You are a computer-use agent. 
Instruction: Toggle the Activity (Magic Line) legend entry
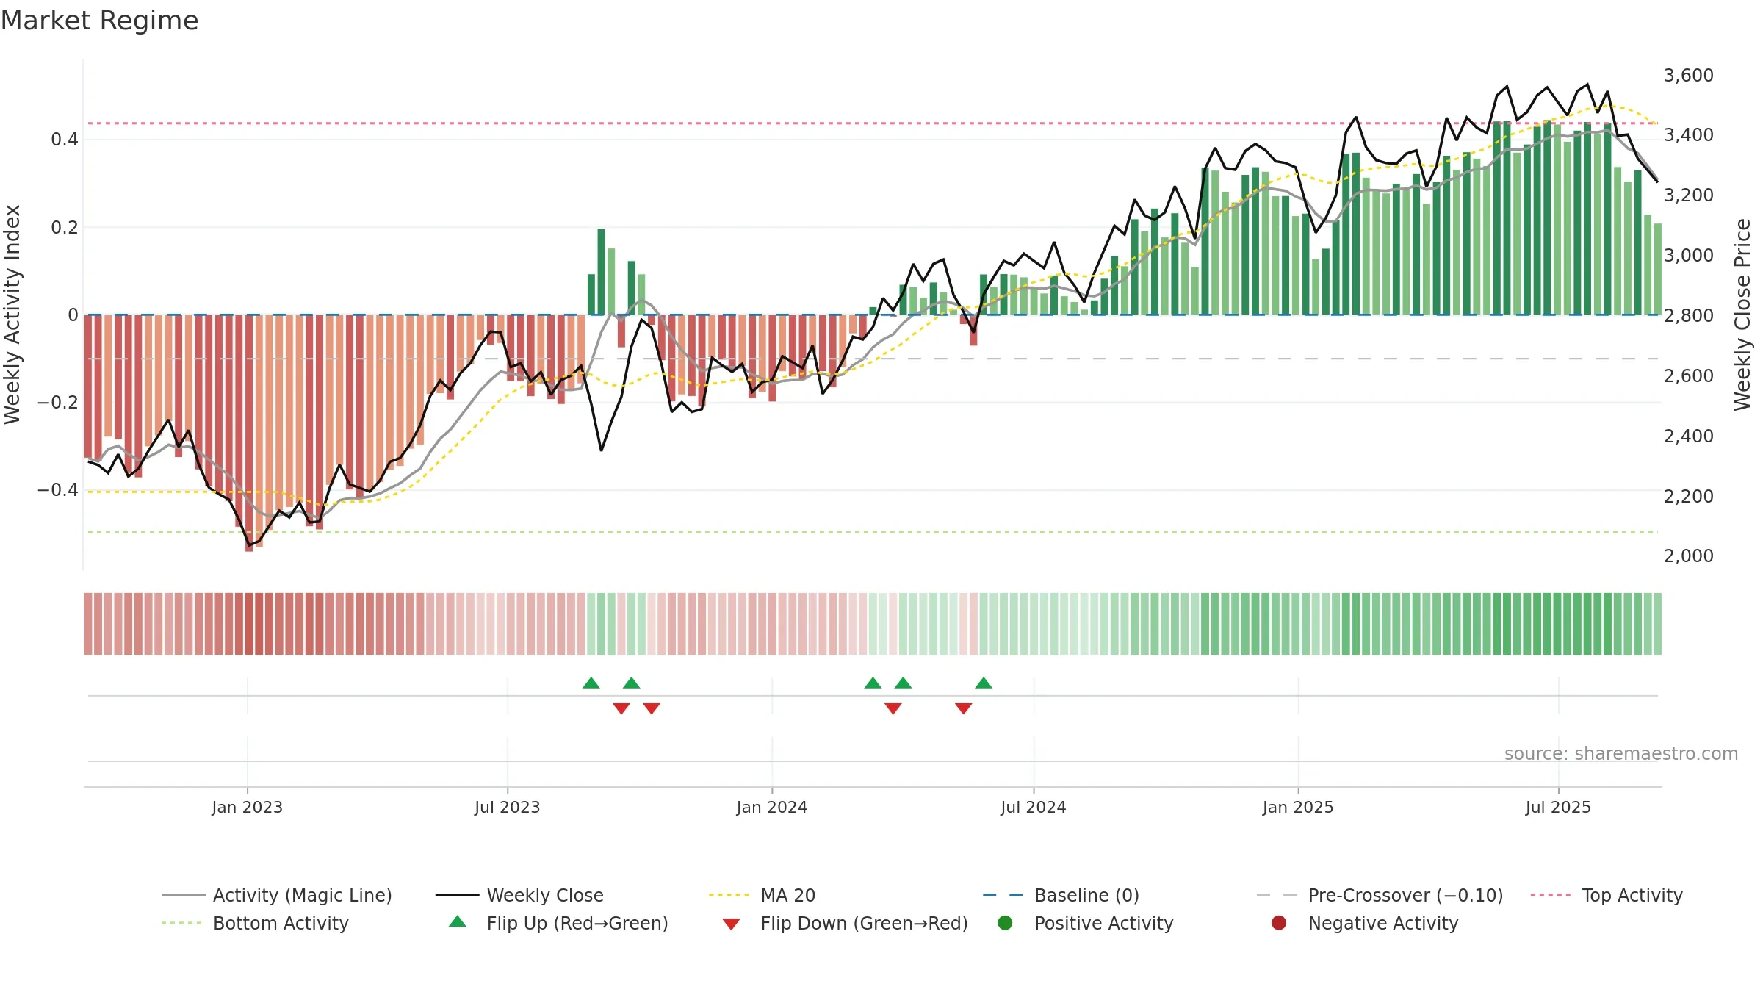coord(277,895)
